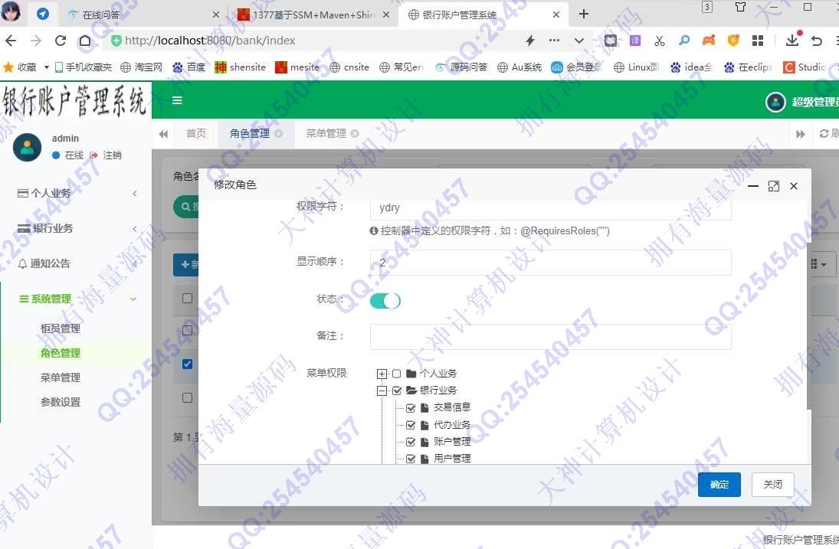The image size is (839, 549).
Task: Uncheck the 银行业务 menu permission checkbox
Action: (x=397, y=391)
